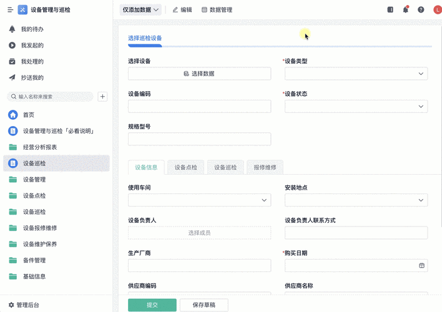Open the 基础信息 folder
This screenshot has height=312, width=442.
click(56, 276)
